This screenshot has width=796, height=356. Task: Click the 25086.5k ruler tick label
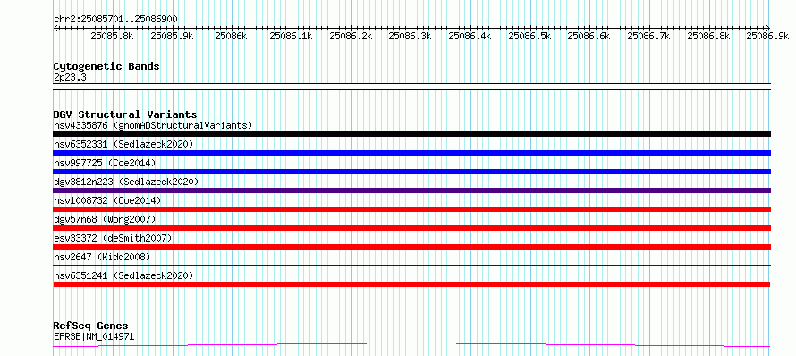tap(529, 36)
